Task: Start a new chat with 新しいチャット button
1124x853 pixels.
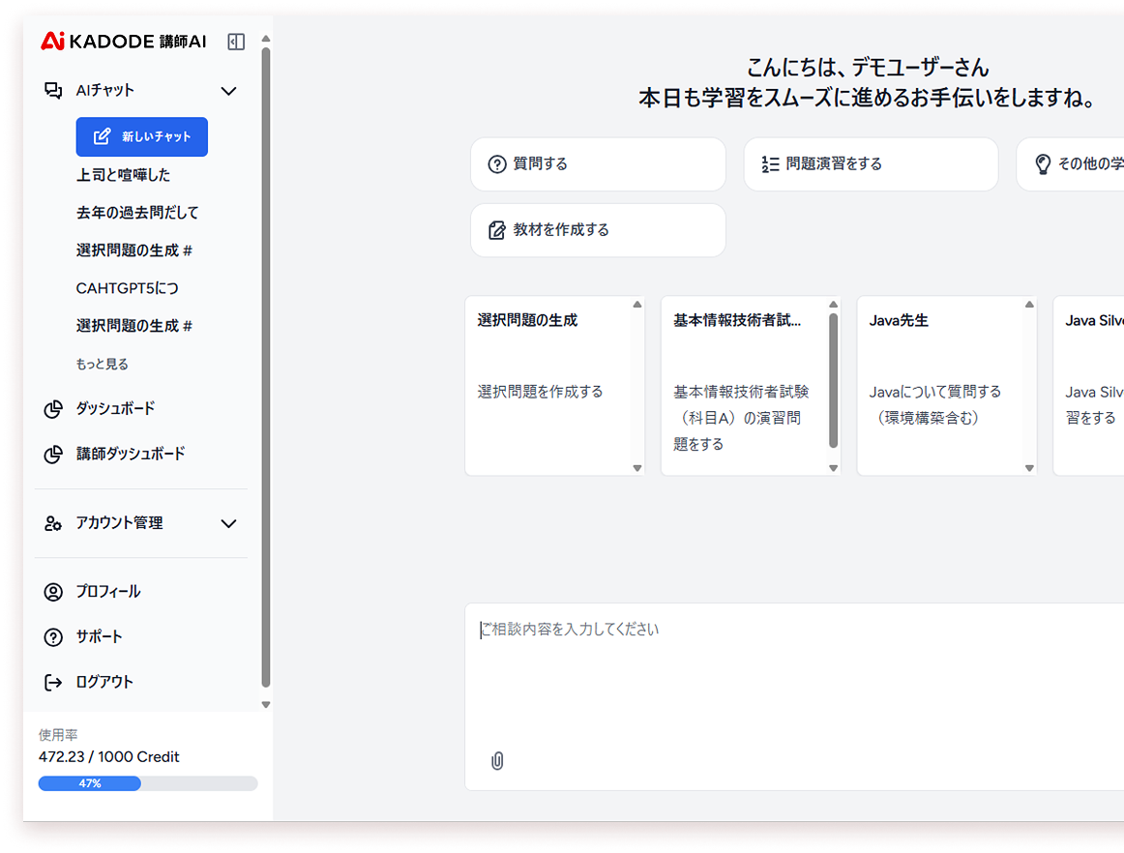Action: pos(142,137)
